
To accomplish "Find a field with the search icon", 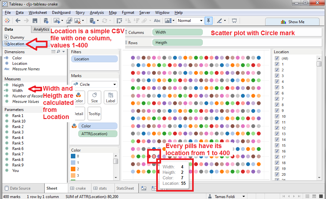I will (59, 51).
